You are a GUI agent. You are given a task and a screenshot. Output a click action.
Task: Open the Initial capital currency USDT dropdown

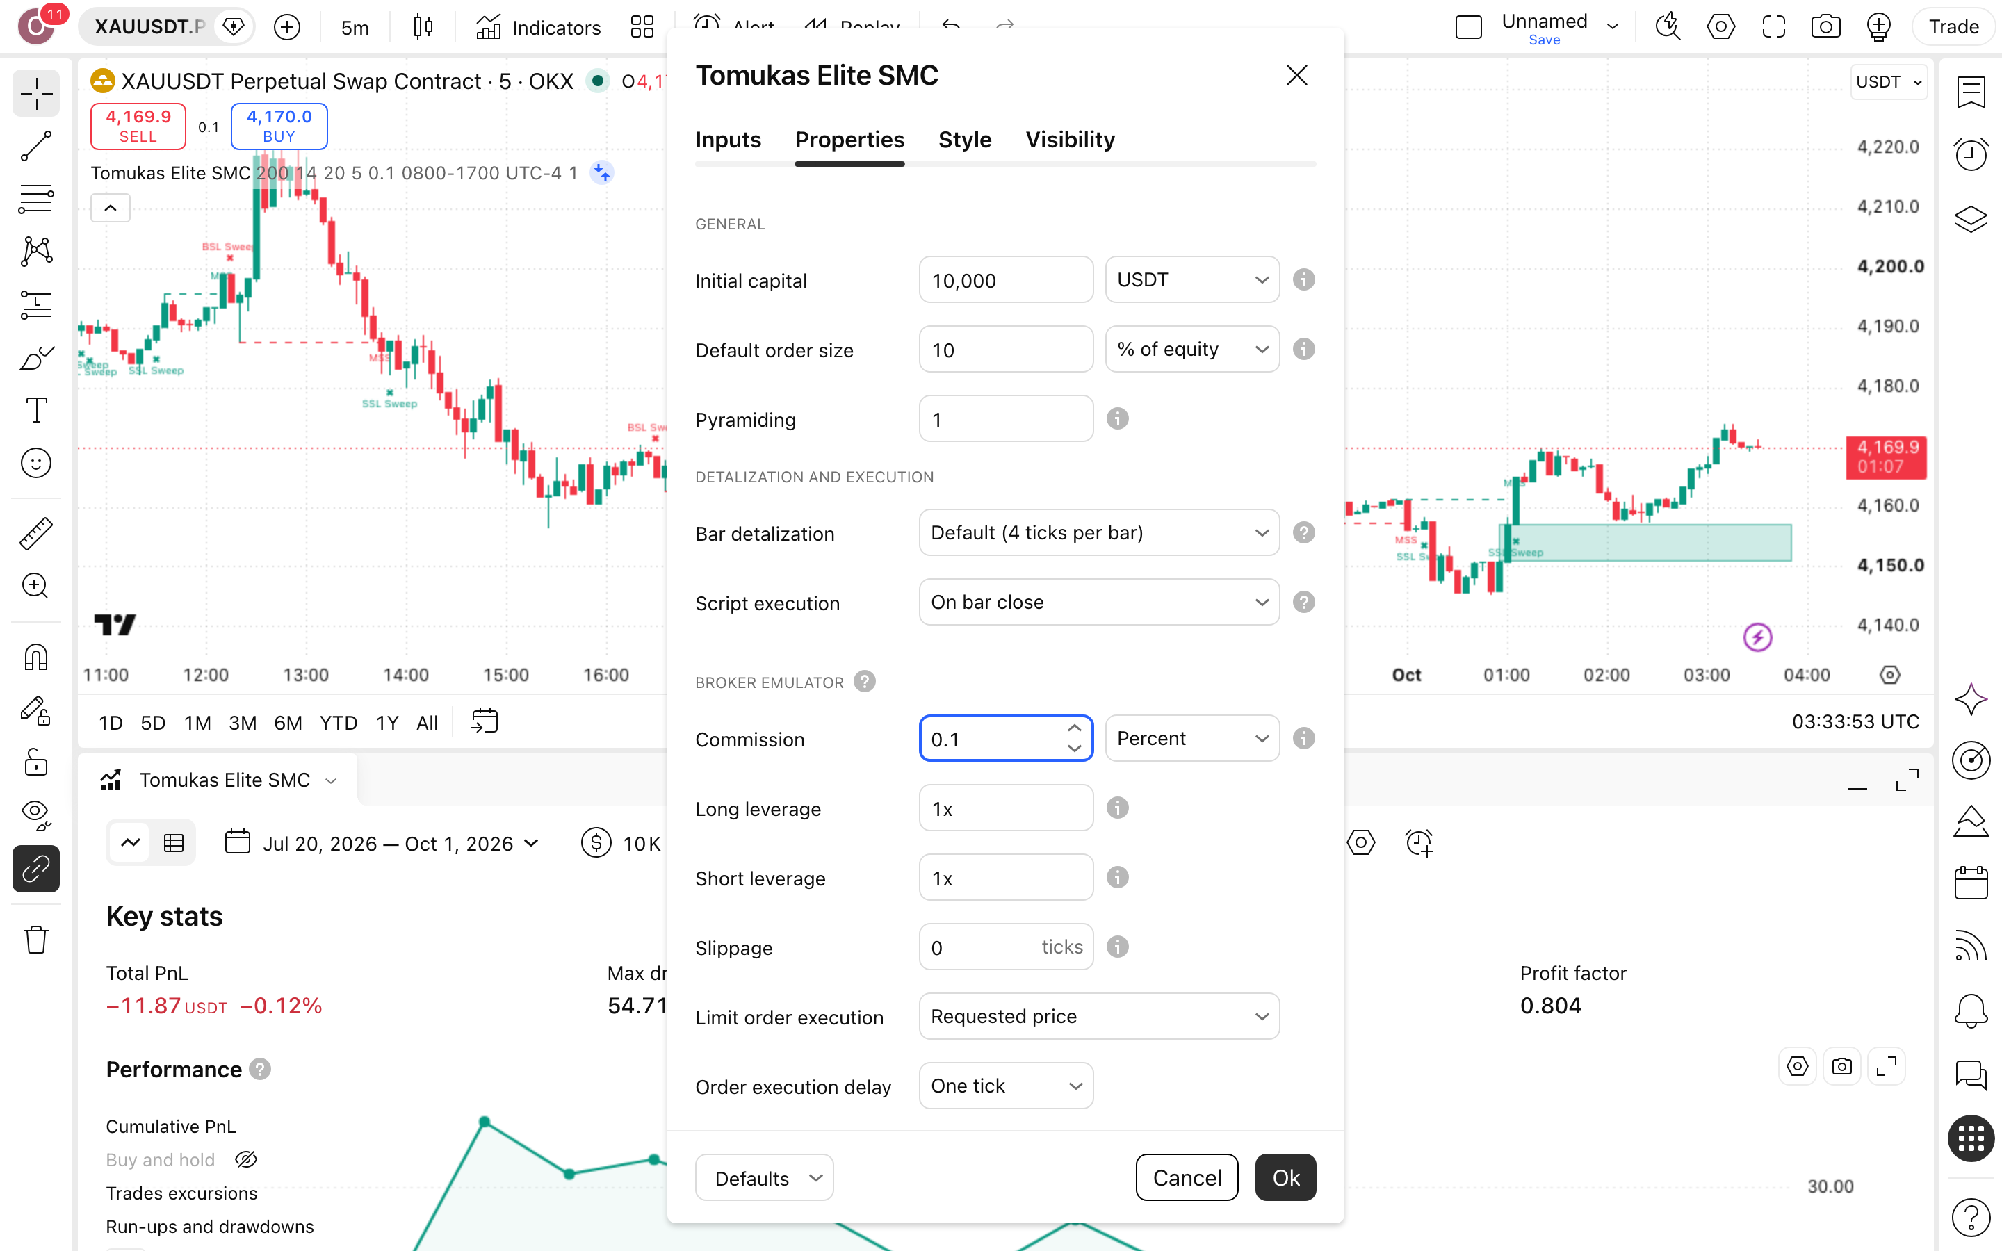[x=1192, y=279]
